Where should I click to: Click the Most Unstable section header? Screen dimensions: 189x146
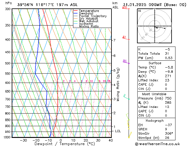[154, 94]
